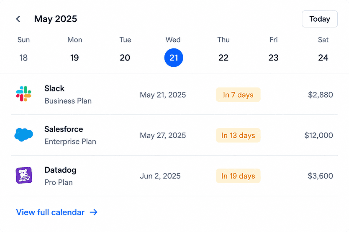Open the Salesforce Enterprise Plan entry
The width and height of the screenshot is (349, 232).
click(174, 135)
